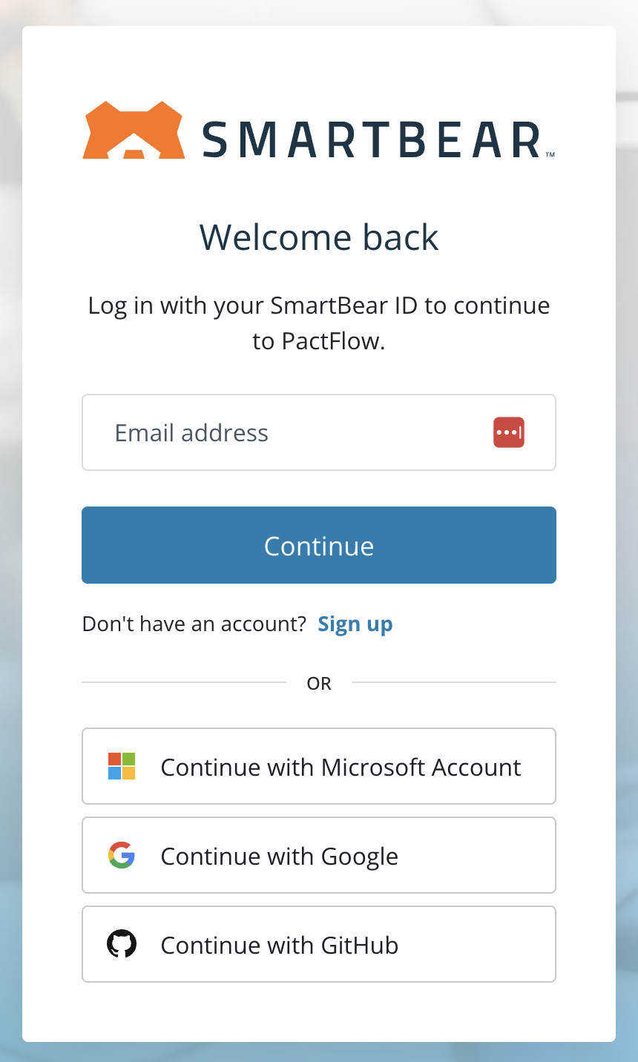Click the SMARTBEAR wordmark text
The height and width of the screenshot is (1062, 638).
(x=371, y=140)
